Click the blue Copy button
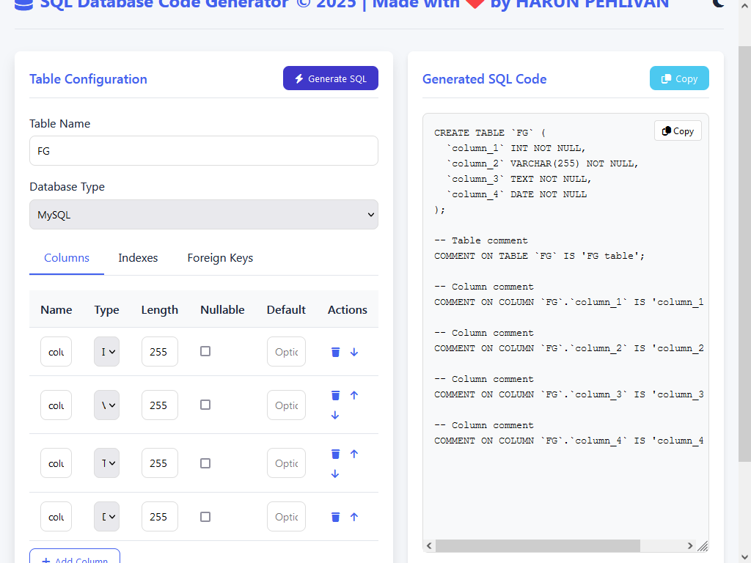Image resolution: width=751 pixels, height=563 pixels. coord(679,78)
